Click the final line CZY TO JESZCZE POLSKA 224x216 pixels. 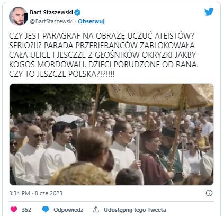coord(62,74)
